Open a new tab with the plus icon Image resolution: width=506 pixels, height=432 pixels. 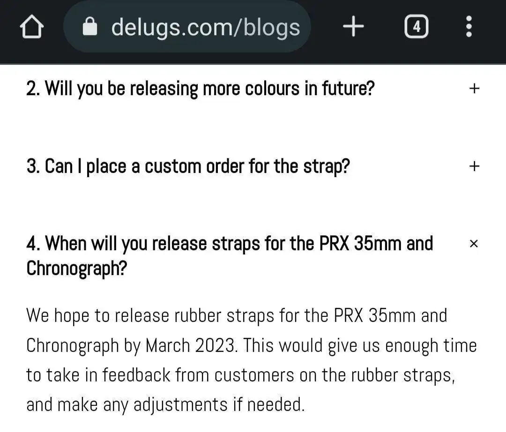353,28
